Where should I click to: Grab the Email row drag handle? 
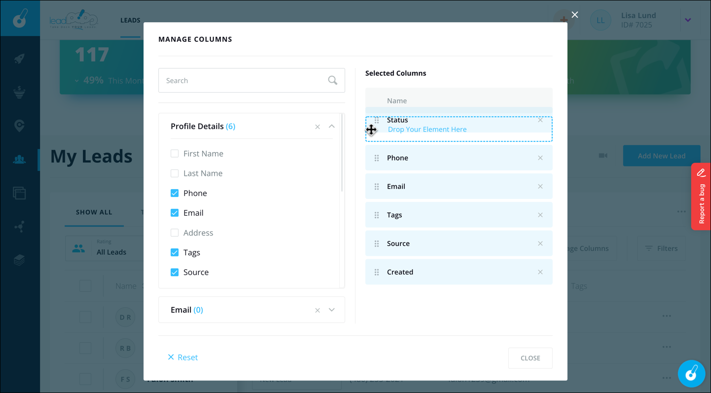pos(377,187)
